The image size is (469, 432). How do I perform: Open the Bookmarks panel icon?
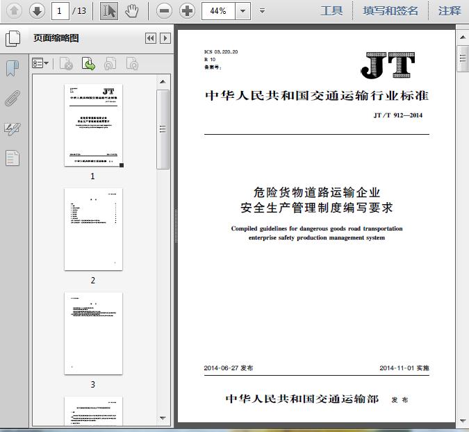pyautogui.click(x=13, y=68)
